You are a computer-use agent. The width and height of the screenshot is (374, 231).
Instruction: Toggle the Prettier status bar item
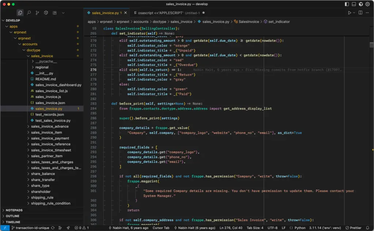click(352, 228)
